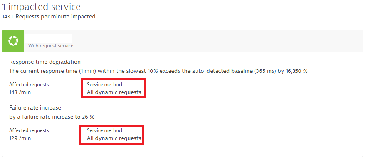Screen dimensions: 367x160
Task: Click the 16,350 % exceedance value
Action: (297, 71)
